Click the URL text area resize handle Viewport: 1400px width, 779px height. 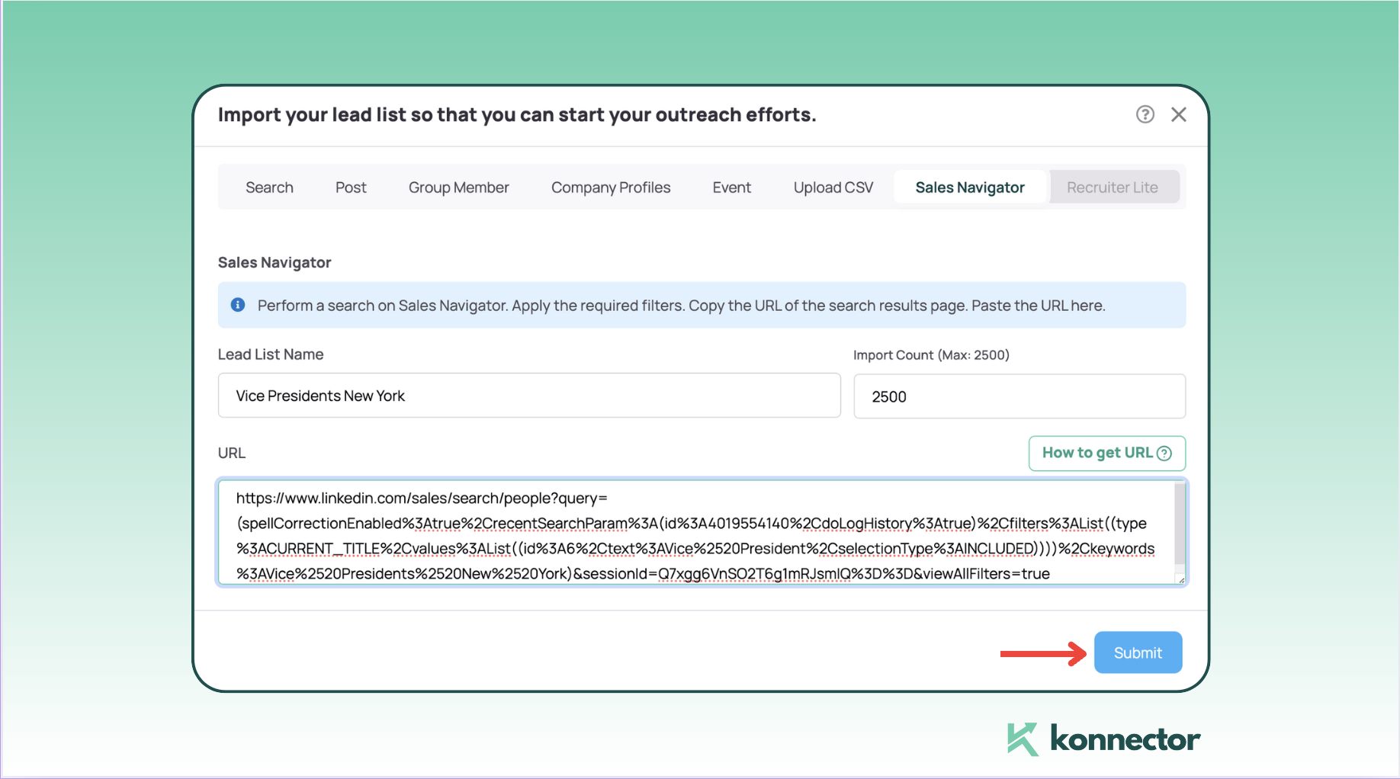[1180, 579]
